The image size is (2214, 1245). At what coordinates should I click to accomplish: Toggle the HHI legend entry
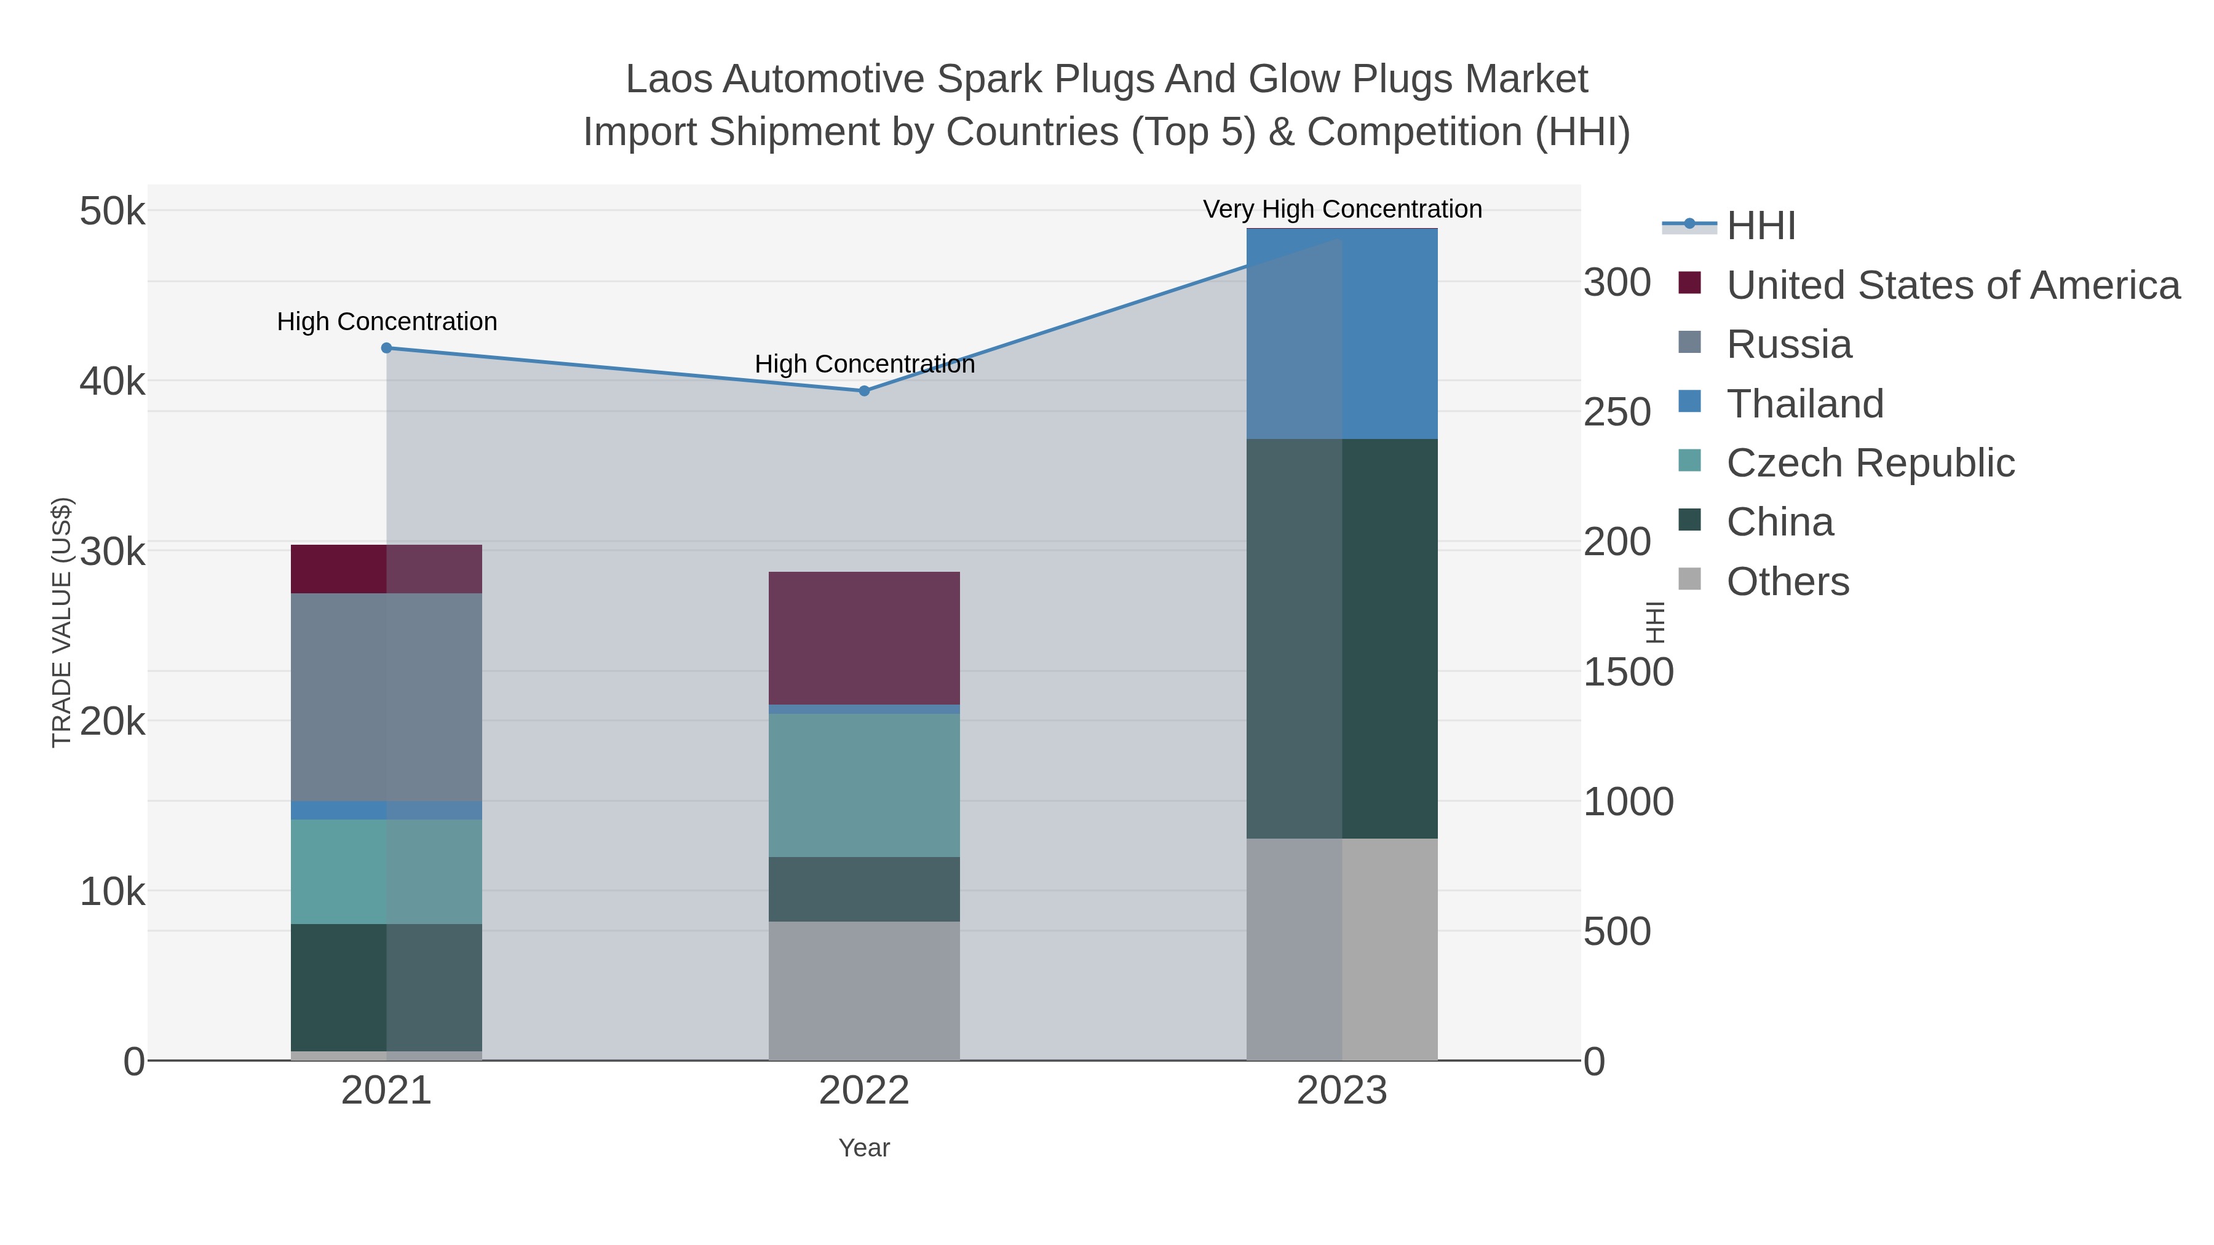pos(1728,225)
